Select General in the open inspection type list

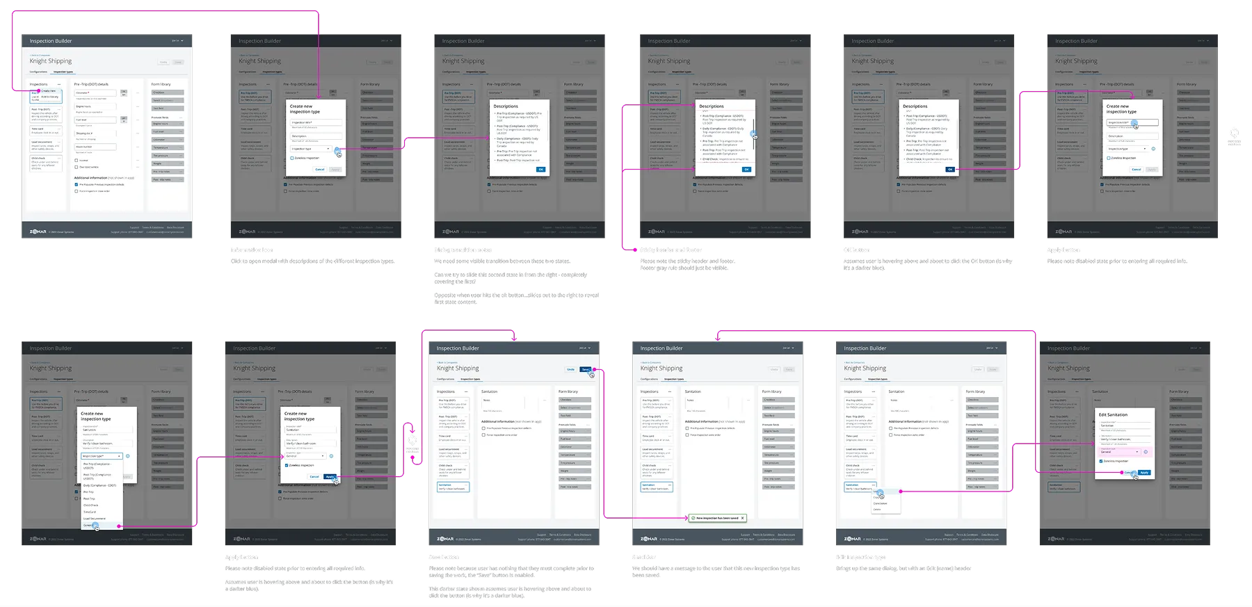click(102, 526)
